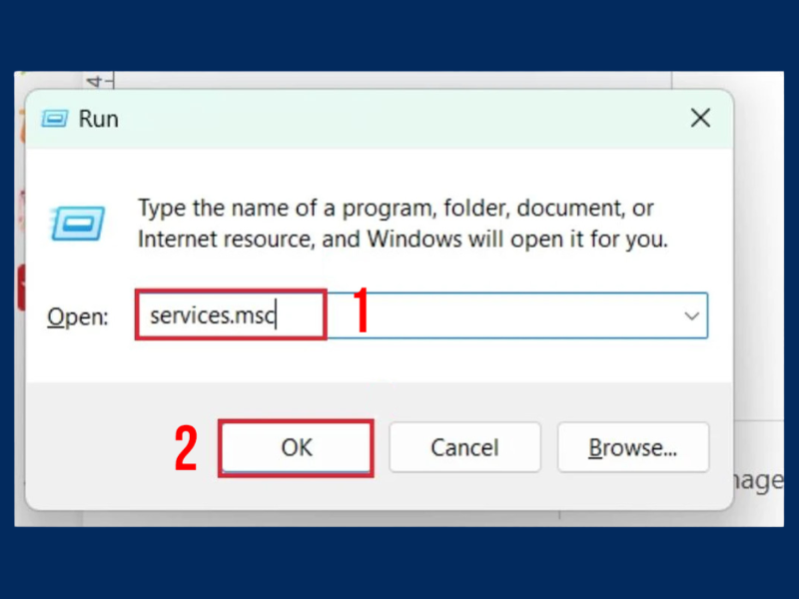Click the small Run icon in title bar
The width and height of the screenshot is (799, 599).
click(x=54, y=119)
